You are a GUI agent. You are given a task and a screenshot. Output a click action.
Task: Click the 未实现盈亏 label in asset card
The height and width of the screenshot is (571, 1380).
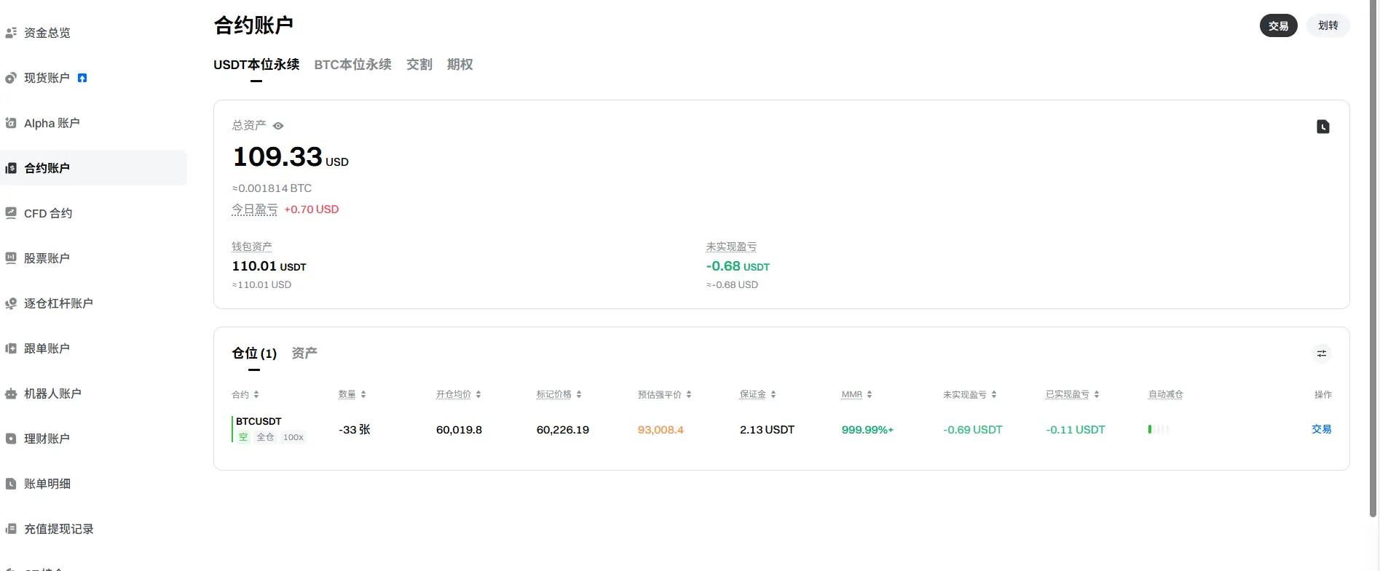pyautogui.click(x=731, y=247)
